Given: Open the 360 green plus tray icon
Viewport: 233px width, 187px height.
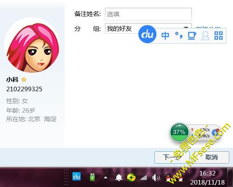Looking at the screenshot, I should coord(131,178).
